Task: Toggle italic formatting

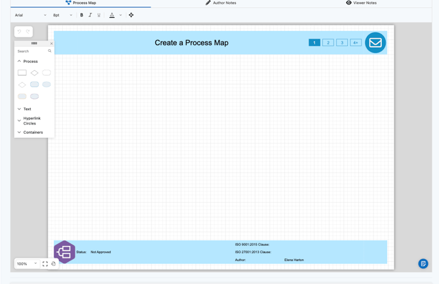Action: [90, 15]
